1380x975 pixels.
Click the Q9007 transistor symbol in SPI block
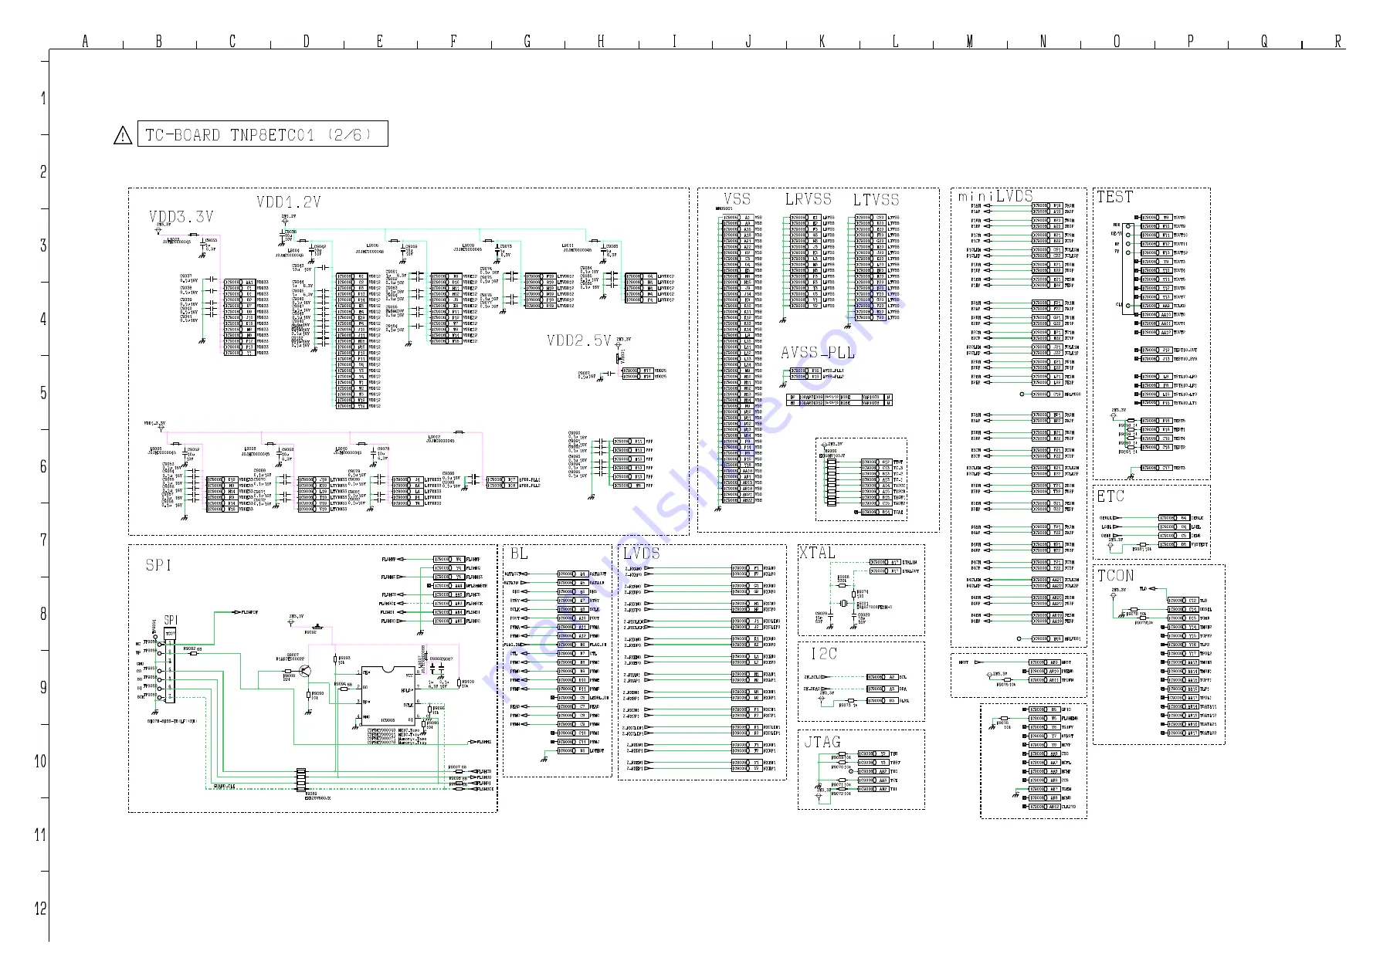point(306,670)
